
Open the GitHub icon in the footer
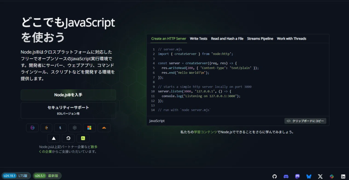pos(274,177)
